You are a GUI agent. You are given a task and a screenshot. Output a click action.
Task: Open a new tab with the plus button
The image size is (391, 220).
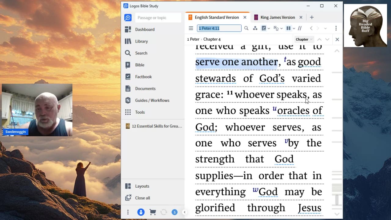point(312,17)
